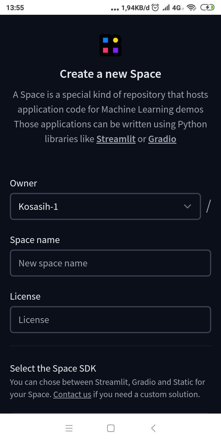
Task: Tap the three dots in status bar
Action: pyautogui.click(x=114, y=9)
